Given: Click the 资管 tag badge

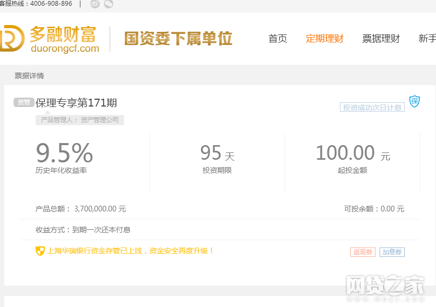Looking at the screenshot, I should [x=24, y=102].
